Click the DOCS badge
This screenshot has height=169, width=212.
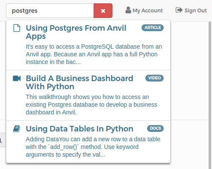pyautogui.click(x=155, y=128)
